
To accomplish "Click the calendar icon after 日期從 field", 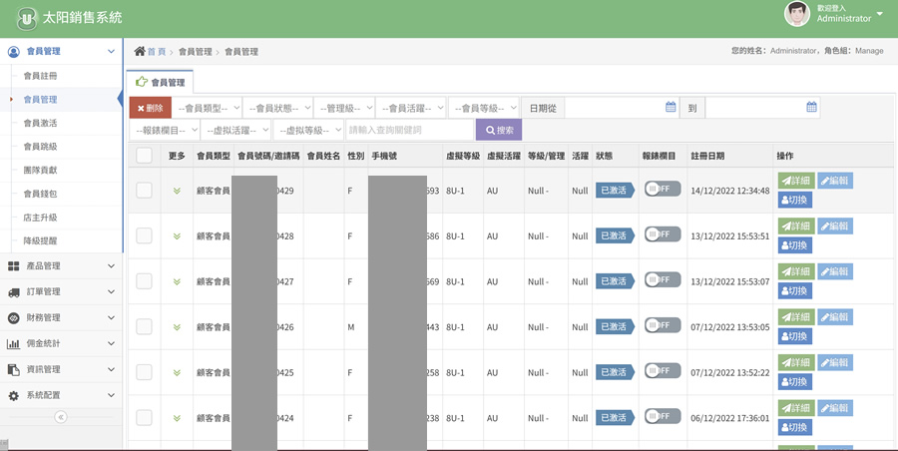I will coord(671,108).
